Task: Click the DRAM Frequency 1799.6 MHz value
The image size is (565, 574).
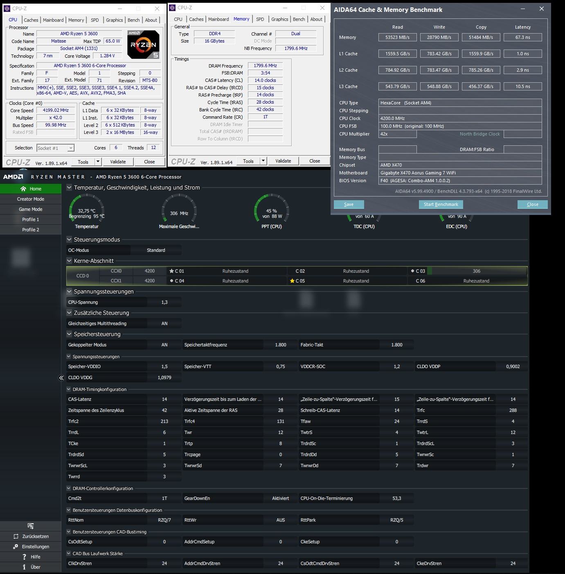Action: pos(266,66)
